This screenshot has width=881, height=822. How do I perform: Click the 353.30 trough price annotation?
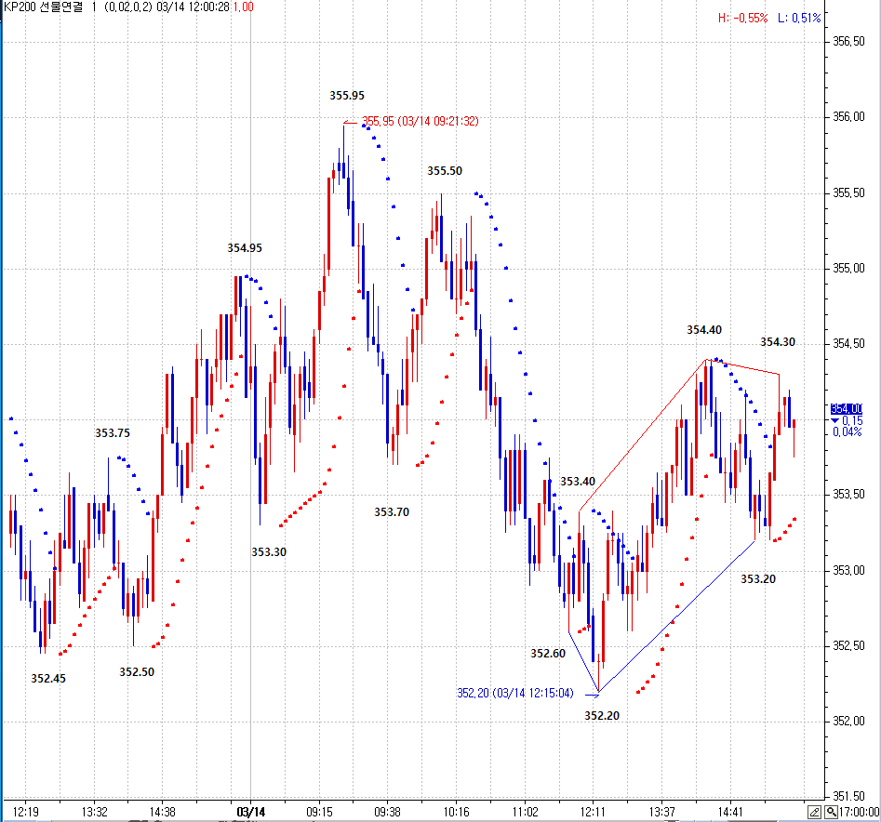click(x=269, y=552)
